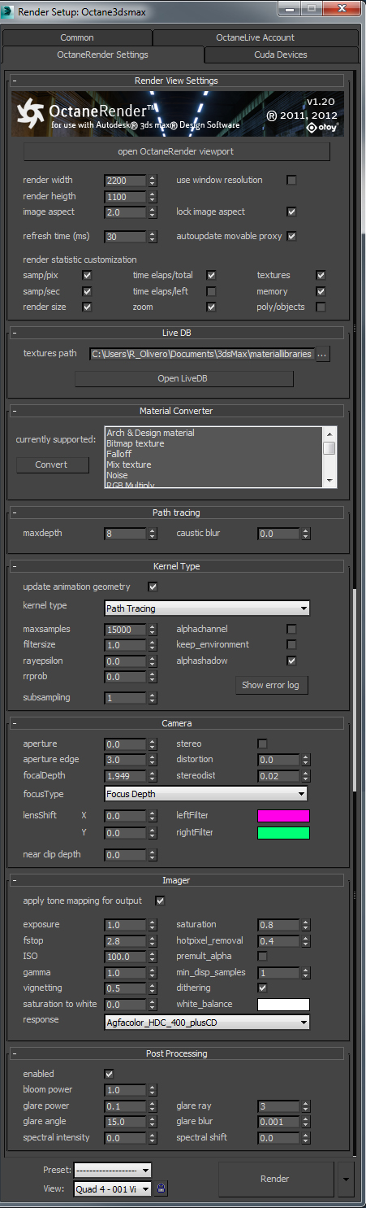Enable alphachannel option
The image size is (366, 1208).
click(x=291, y=629)
